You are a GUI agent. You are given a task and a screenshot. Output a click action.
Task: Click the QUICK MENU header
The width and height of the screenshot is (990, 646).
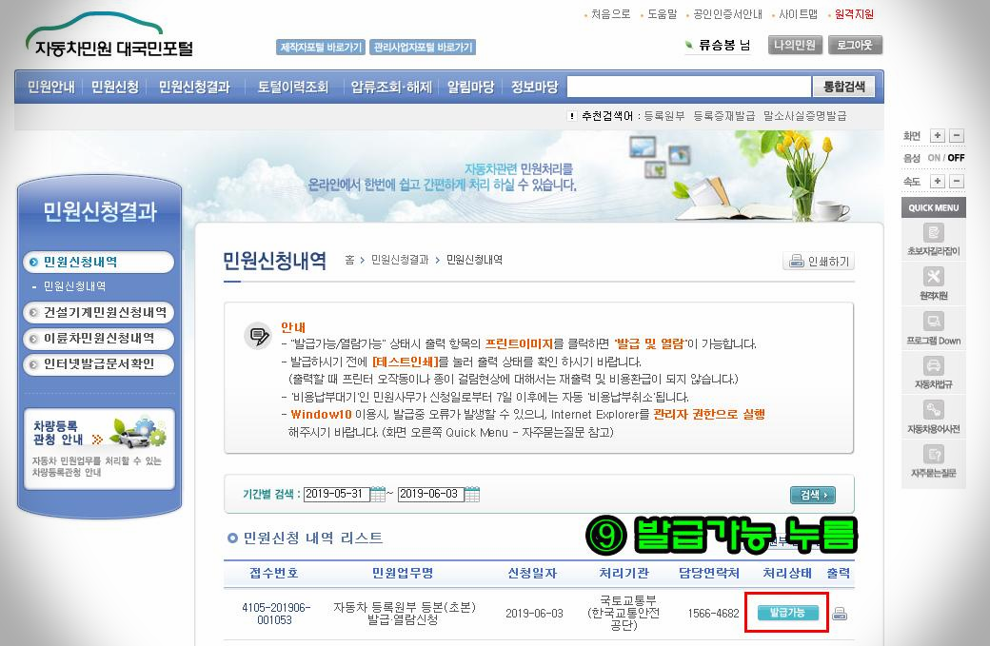pos(933,207)
